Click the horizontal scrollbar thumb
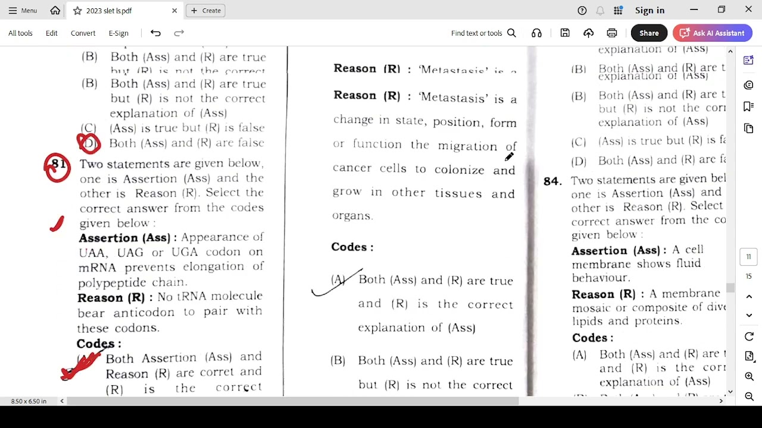The image size is (762, 428). [293, 401]
